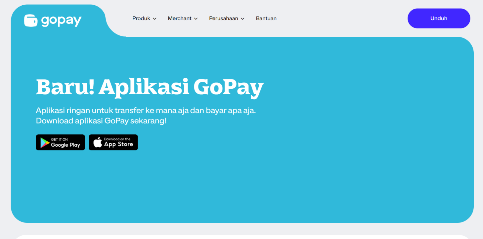
Task: Select the App Store download badge
Action: [113, 142]
